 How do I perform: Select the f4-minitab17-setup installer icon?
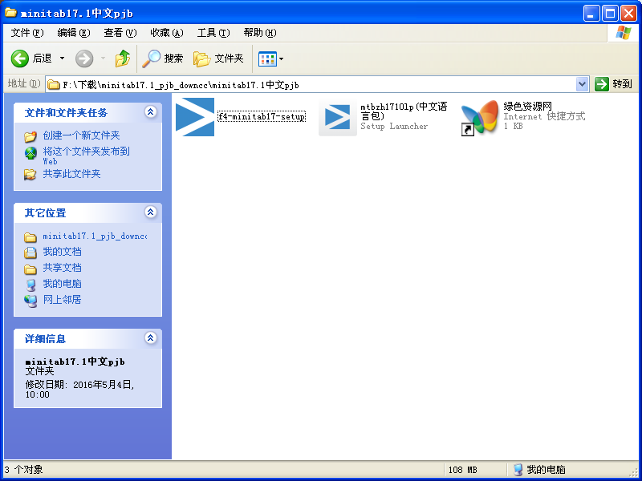195,117
